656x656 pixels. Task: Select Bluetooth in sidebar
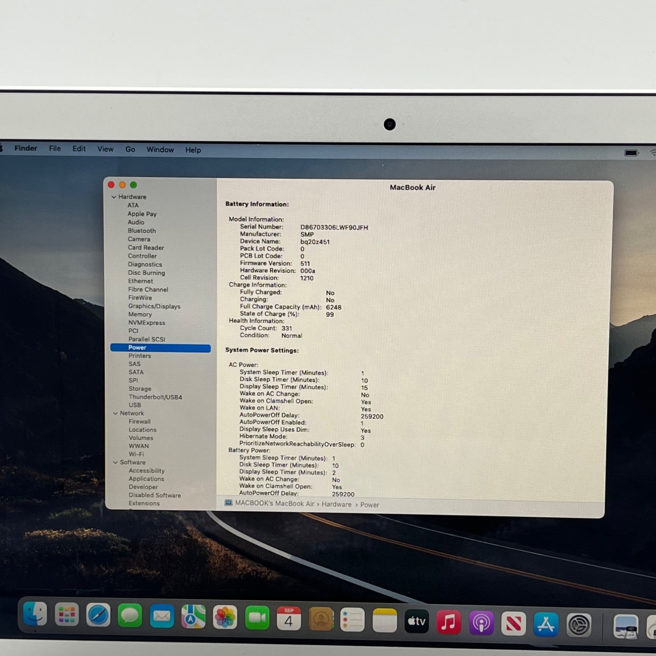coord(142,231)
